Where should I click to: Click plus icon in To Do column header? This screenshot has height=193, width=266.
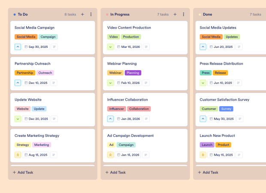(82, 14)
